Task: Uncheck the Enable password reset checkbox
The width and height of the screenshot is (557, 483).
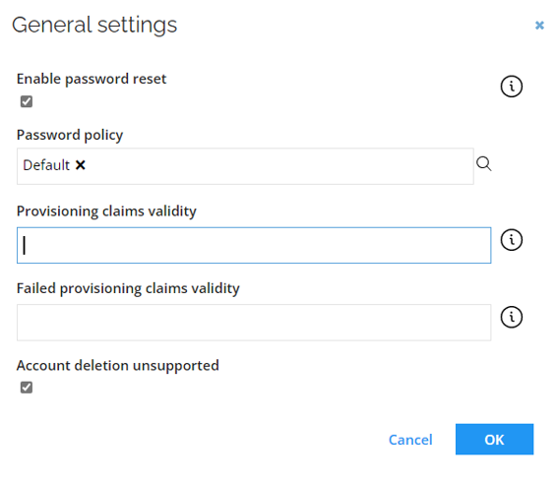Action: tap(27, 101)
